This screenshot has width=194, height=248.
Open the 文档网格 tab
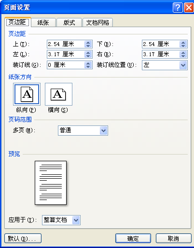coord(97,23)
